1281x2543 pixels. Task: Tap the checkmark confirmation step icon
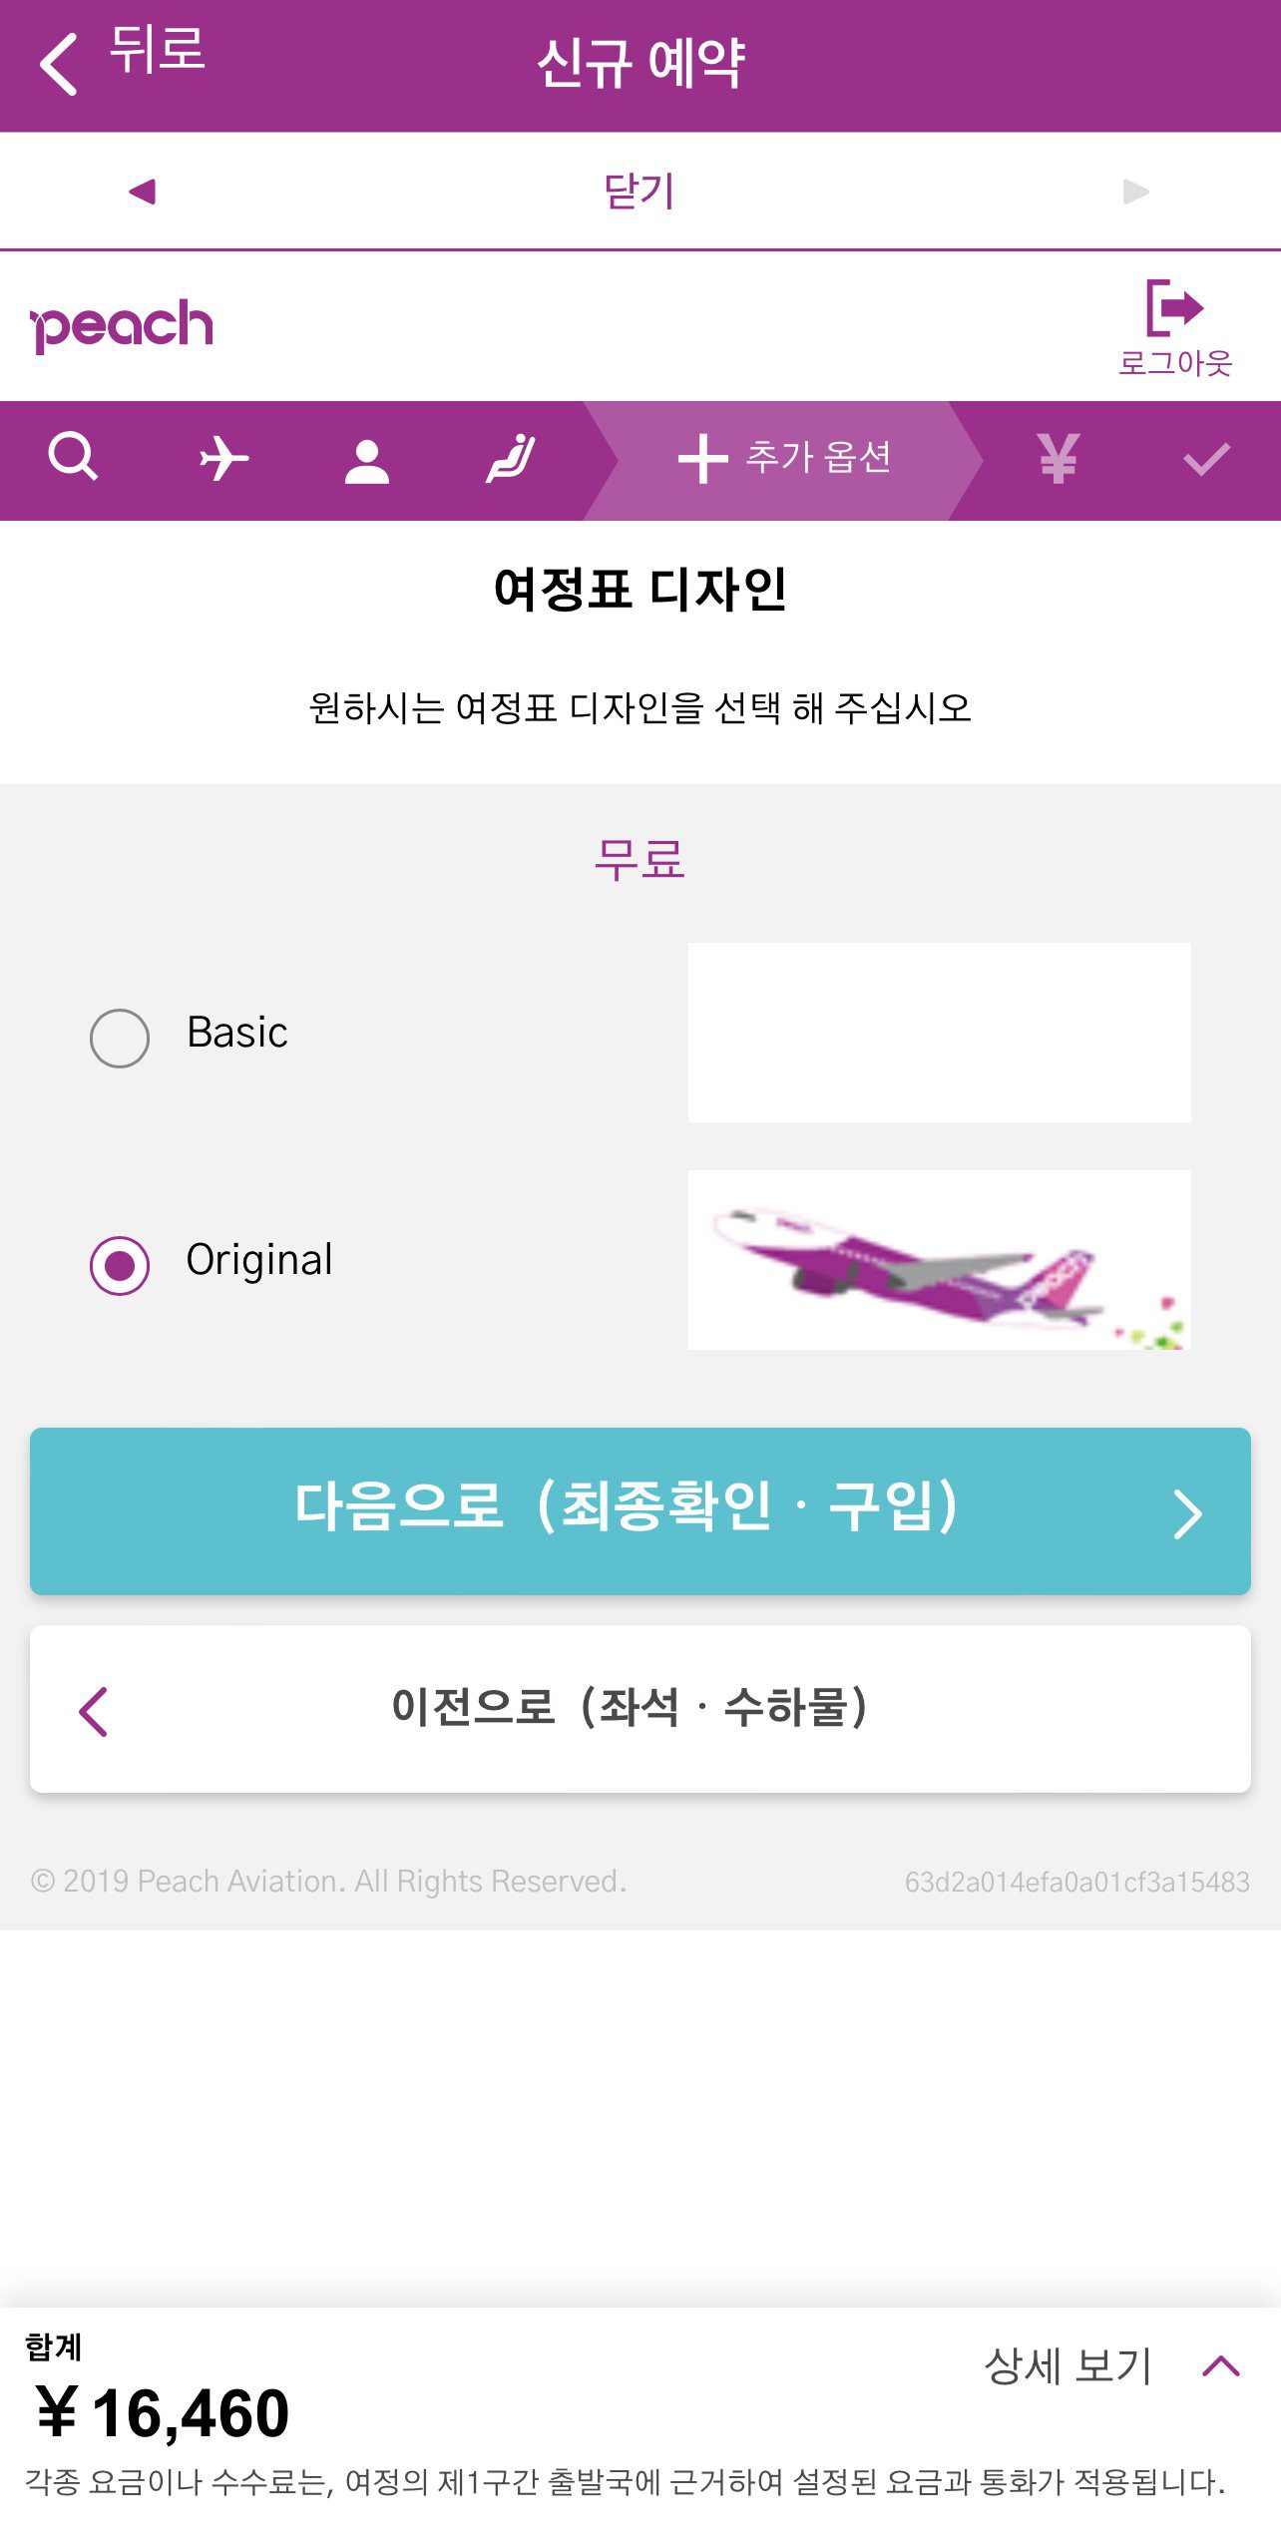1205,460
